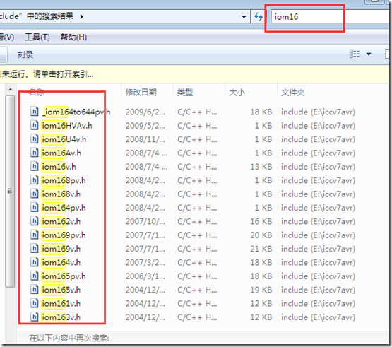The image size is (392, 347).
Task: Click file name iom168v.h
Action: 61,194
